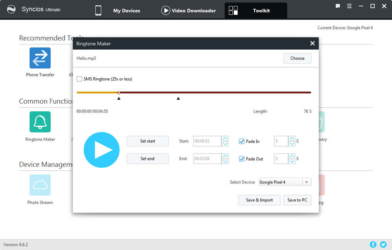392x250 pixels.
Task: Uncheck the Fade In option
Action: click(x=242, y=141)
